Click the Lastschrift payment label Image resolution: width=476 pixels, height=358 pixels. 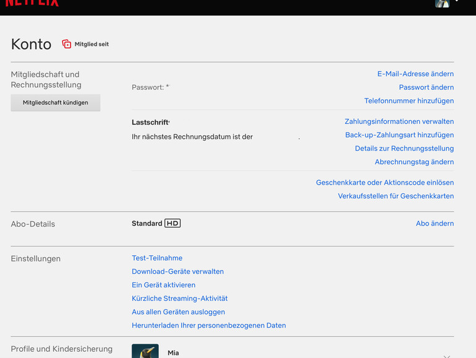(151, 122)
